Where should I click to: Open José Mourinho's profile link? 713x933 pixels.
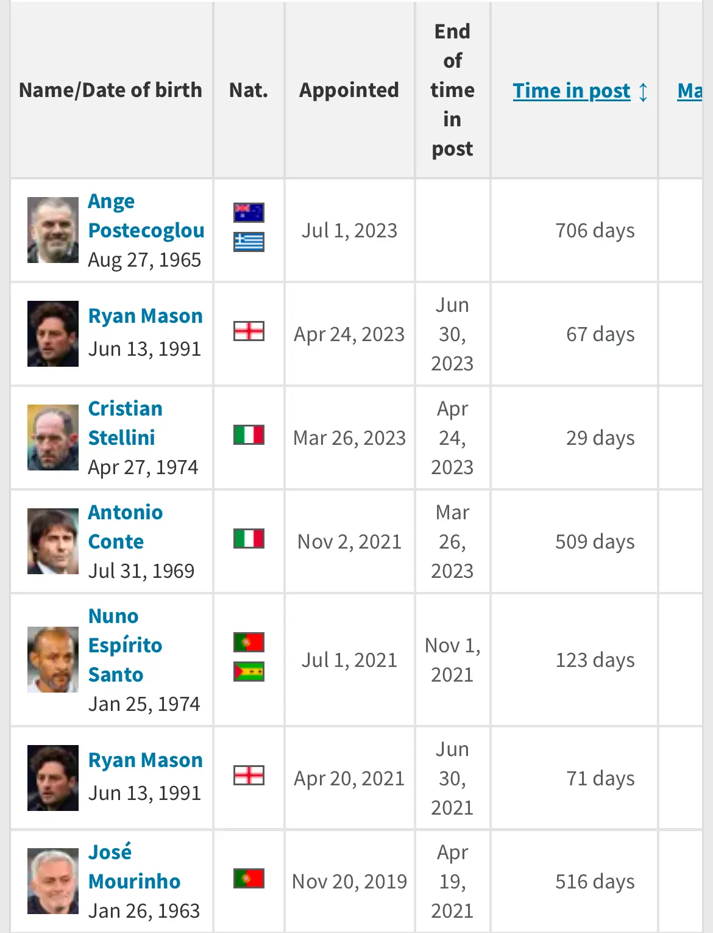coord(134,866)
